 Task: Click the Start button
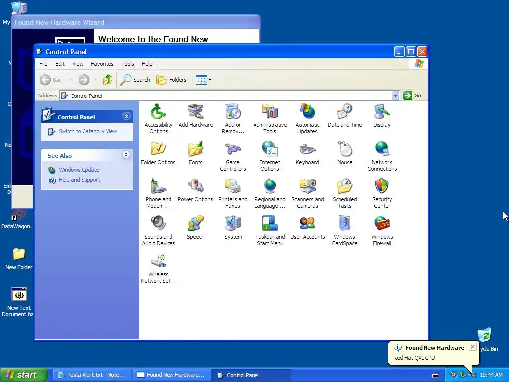[24, 375]
